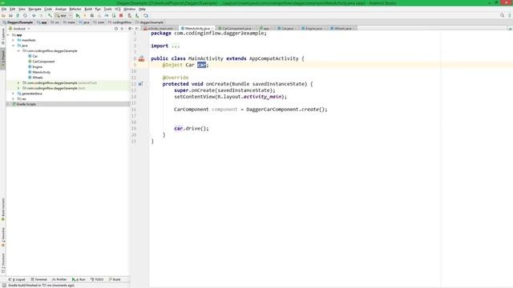Collapse the java folder node
Viewport: 513px width, 288px height.
tap(14, 46)
